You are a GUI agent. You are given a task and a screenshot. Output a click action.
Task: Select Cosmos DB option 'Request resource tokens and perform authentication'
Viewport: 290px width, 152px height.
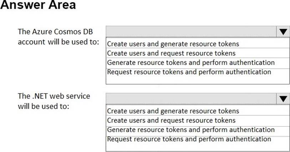(189, 72)
